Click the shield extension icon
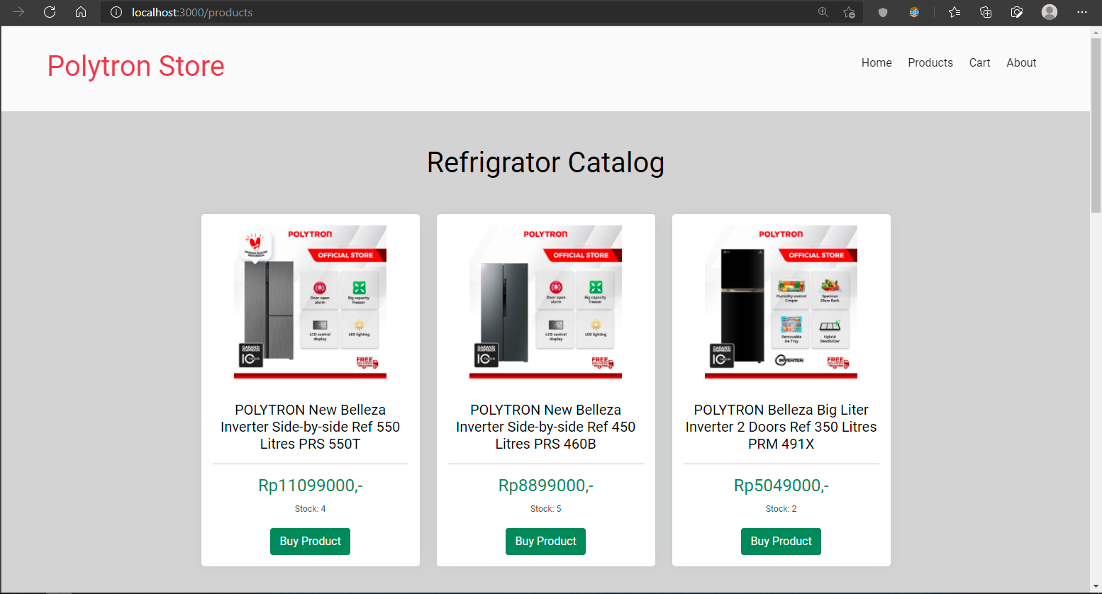Image resolution: width=1102 pixels, height=594 pixels. (x=883, y=12)
